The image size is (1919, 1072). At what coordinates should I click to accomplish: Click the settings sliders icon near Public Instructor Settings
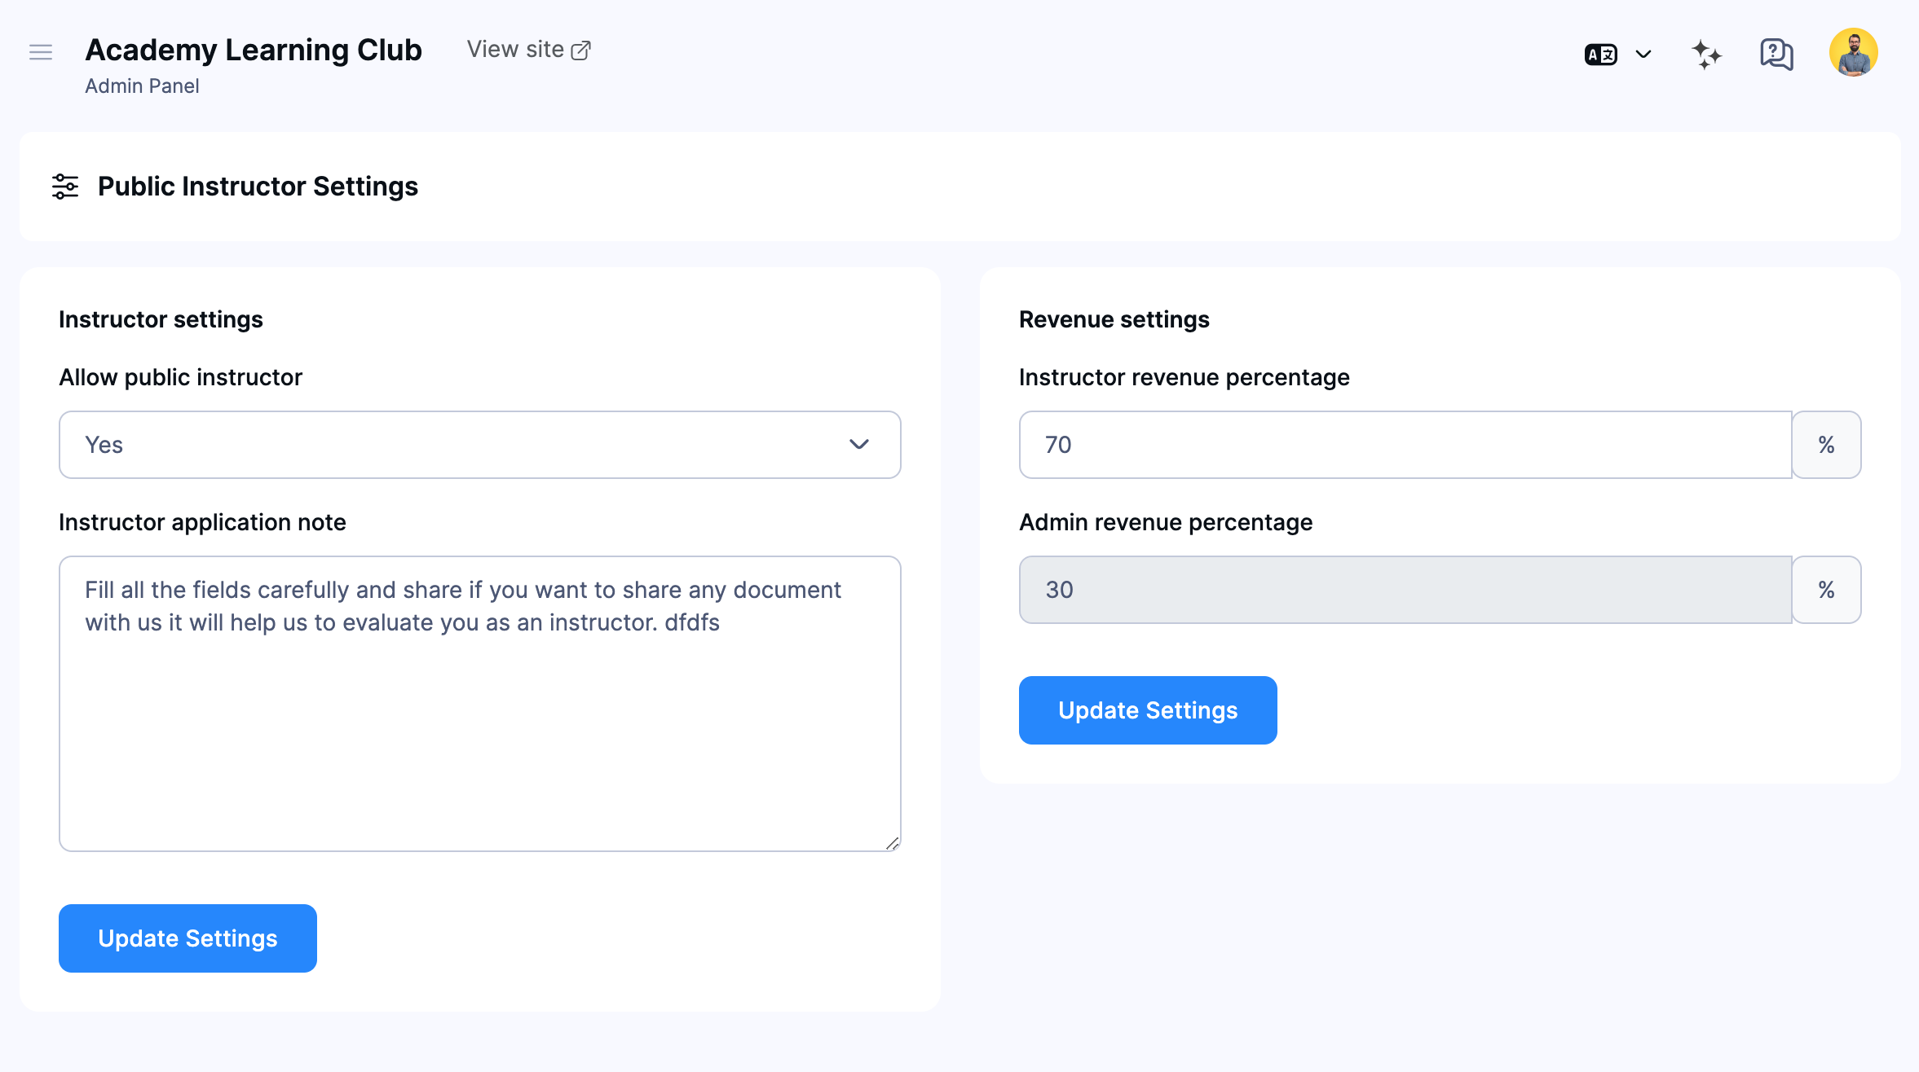coord(66,187)
